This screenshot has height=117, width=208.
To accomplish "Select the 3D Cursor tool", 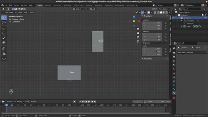I will (x=4, y=23).
